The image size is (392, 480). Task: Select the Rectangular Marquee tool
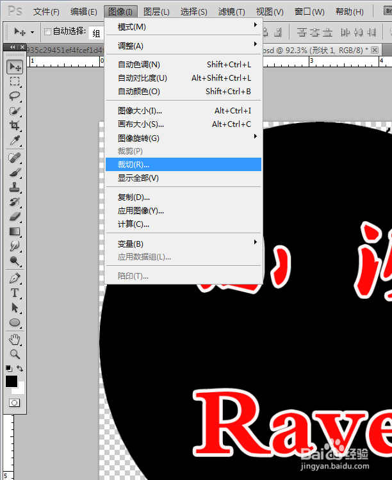coord(15,81)
